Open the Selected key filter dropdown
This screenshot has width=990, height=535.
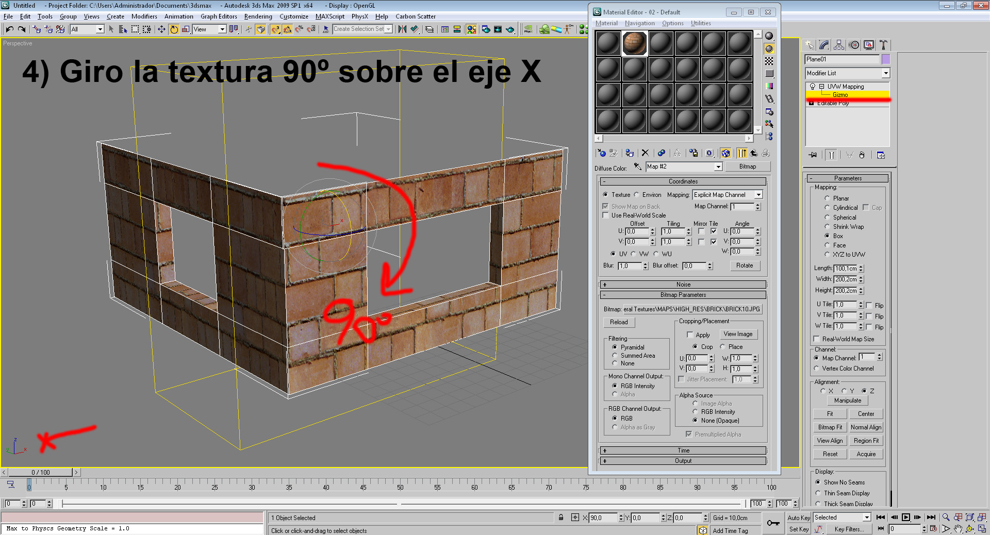tap(867, 517)
